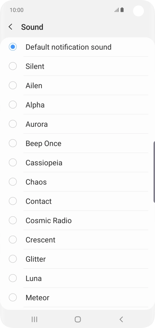Screen dimensions: 155x328
Task: Tap the recent apps navigation icon
Action: [x=34, y=319]
